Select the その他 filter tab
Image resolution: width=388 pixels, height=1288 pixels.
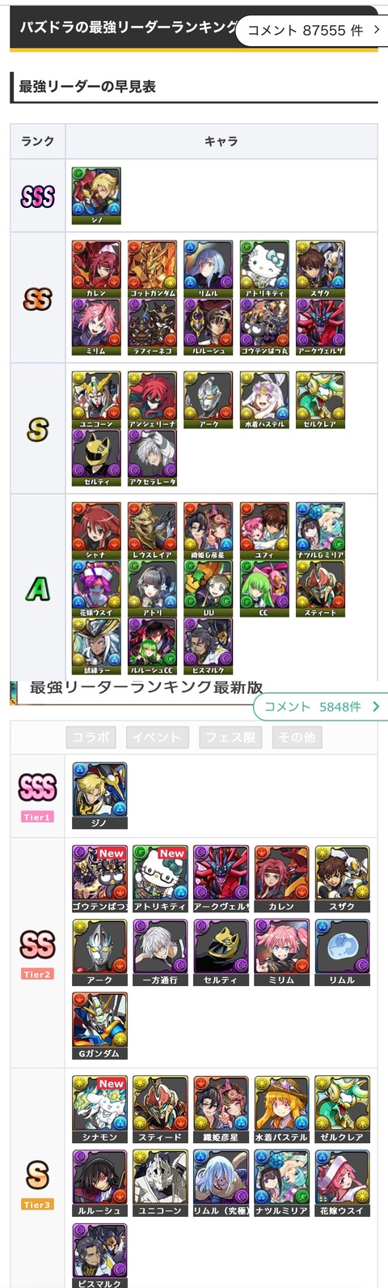[x=297, y=738]
